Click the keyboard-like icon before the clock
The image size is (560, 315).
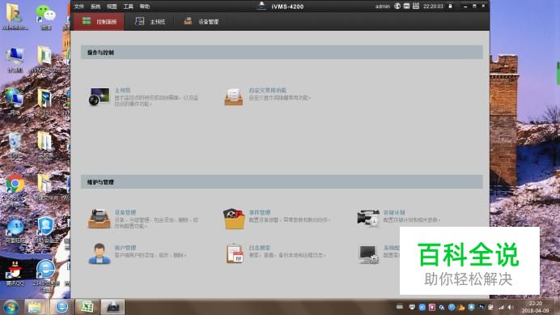[x=416, y=6]
